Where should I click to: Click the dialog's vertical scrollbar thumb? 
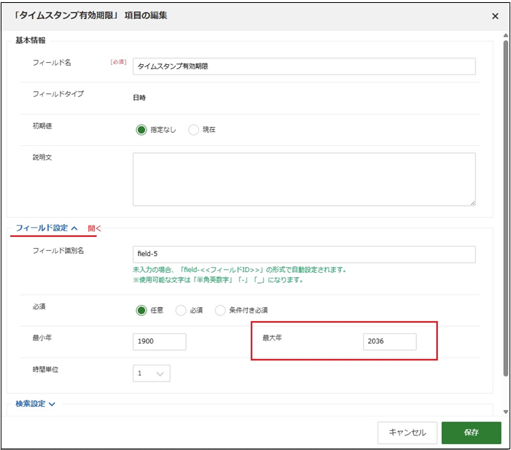504,204
